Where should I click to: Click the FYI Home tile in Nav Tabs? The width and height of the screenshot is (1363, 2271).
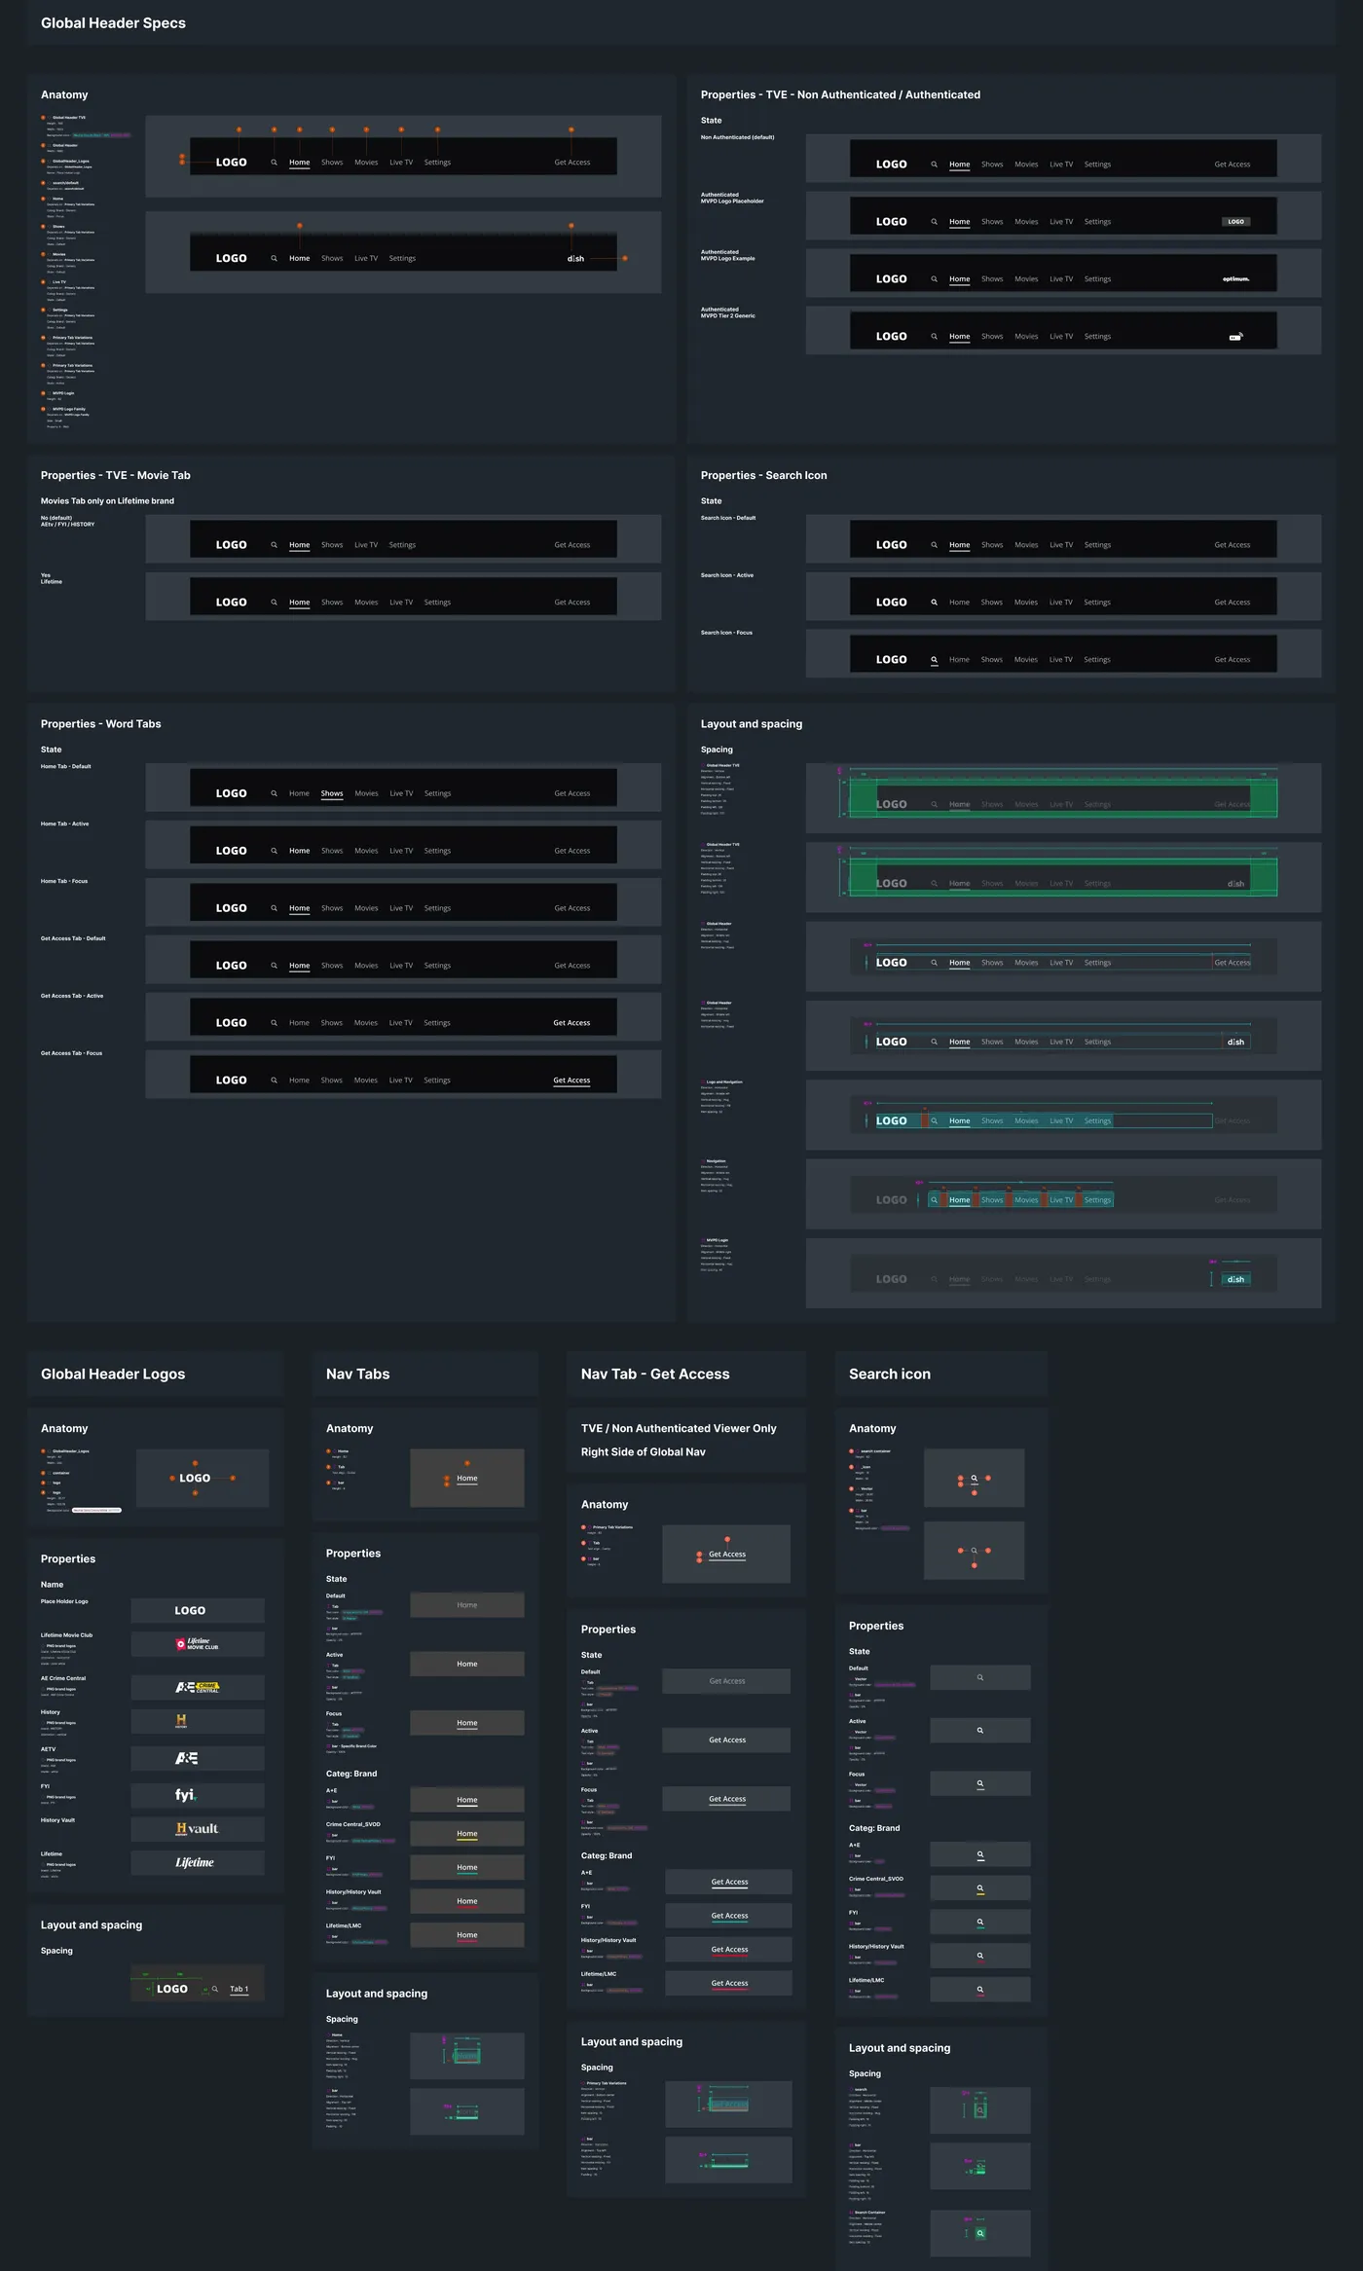coord(467,1867)
